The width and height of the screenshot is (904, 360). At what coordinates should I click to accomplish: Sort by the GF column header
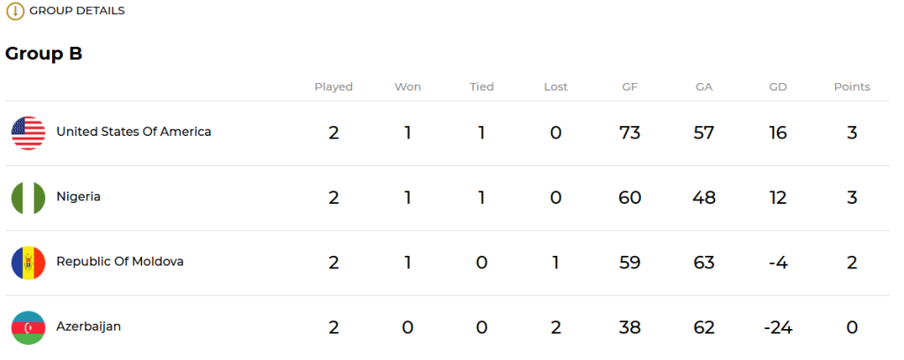[x=629, y=87]
